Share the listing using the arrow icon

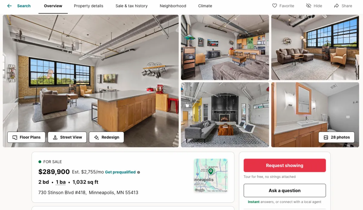click(336, 6)
